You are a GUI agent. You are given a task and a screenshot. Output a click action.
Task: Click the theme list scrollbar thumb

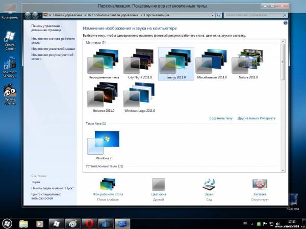(283, 62)
